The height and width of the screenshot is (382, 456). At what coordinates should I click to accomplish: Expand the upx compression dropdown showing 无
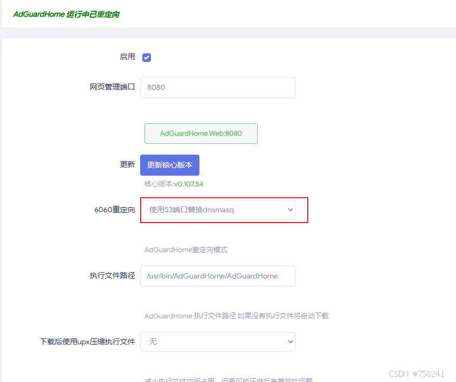point(218,342)
